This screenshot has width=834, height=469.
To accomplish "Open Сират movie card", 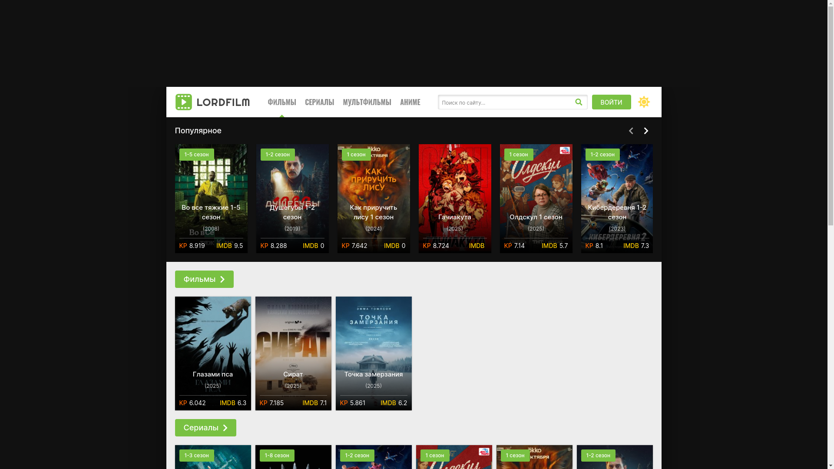I will pos(293,353).
